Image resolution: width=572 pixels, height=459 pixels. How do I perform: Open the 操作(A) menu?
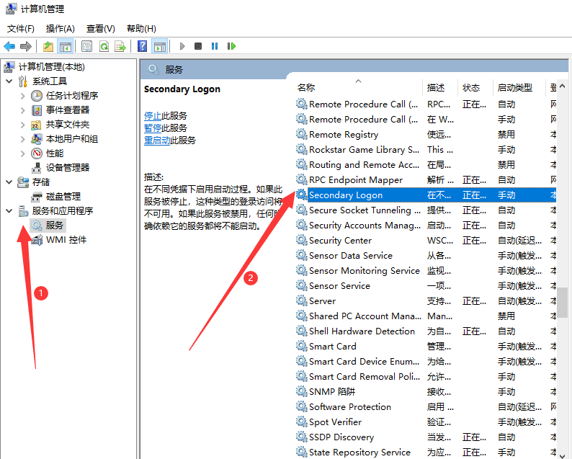pyautogui.click(x=60, y=28)
